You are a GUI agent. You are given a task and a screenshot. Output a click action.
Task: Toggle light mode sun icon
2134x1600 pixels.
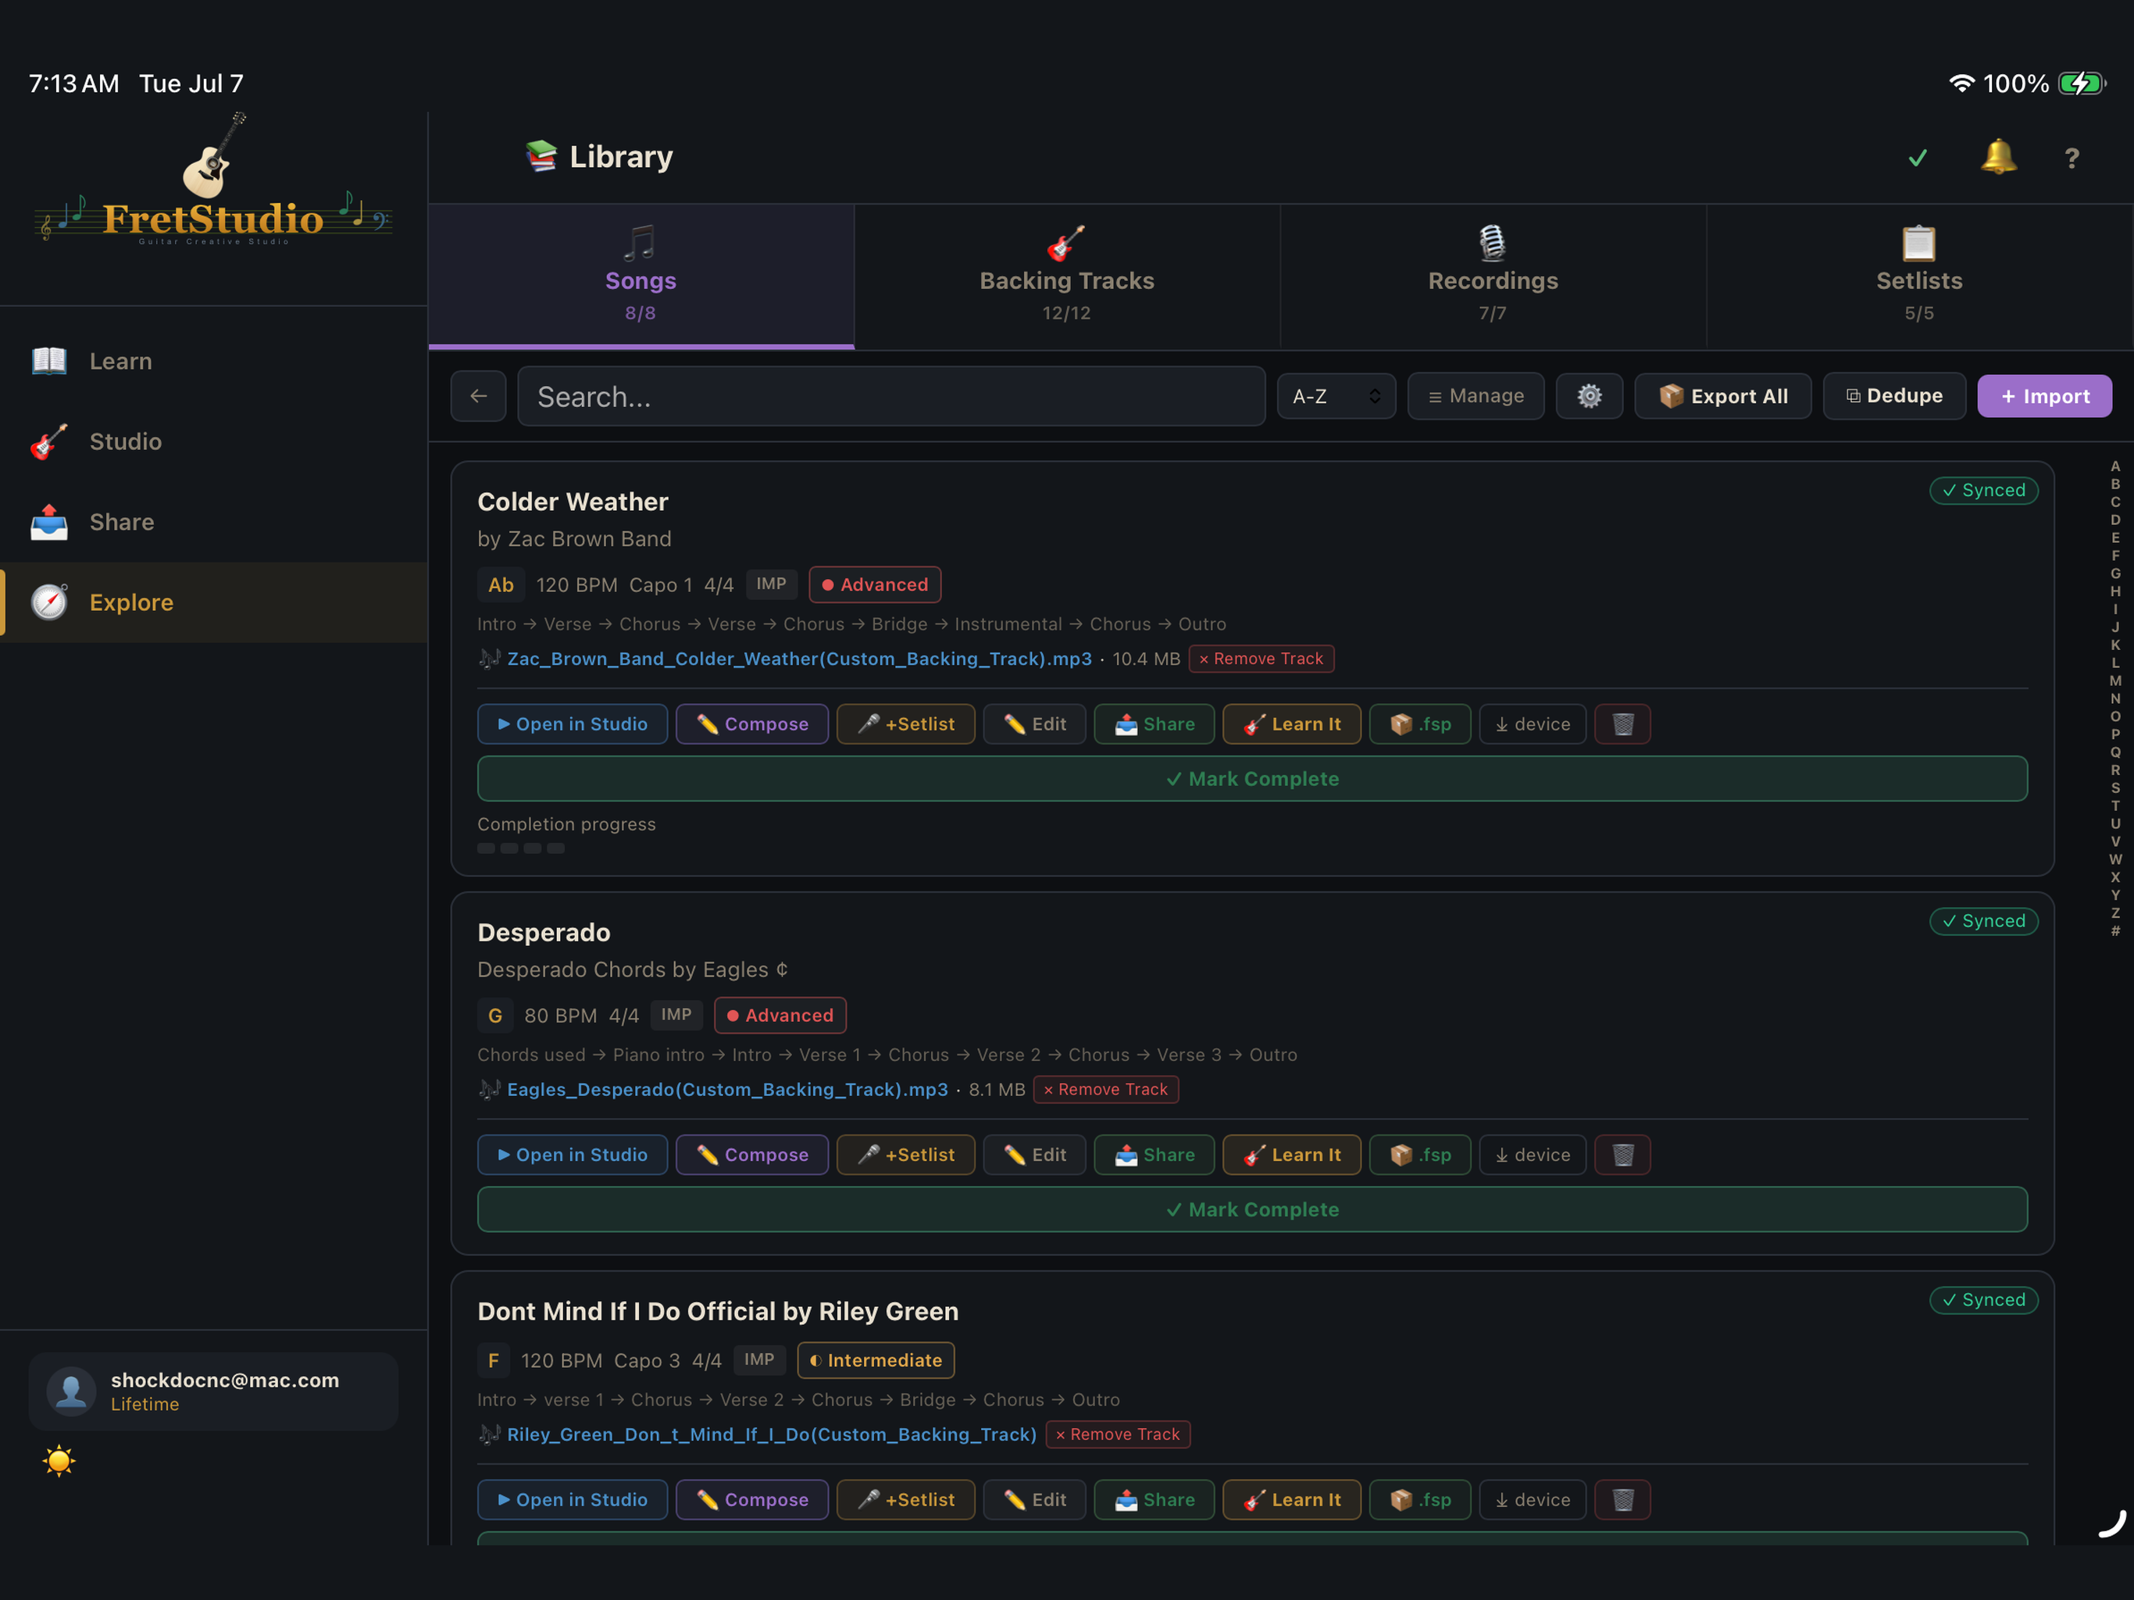59,1460
